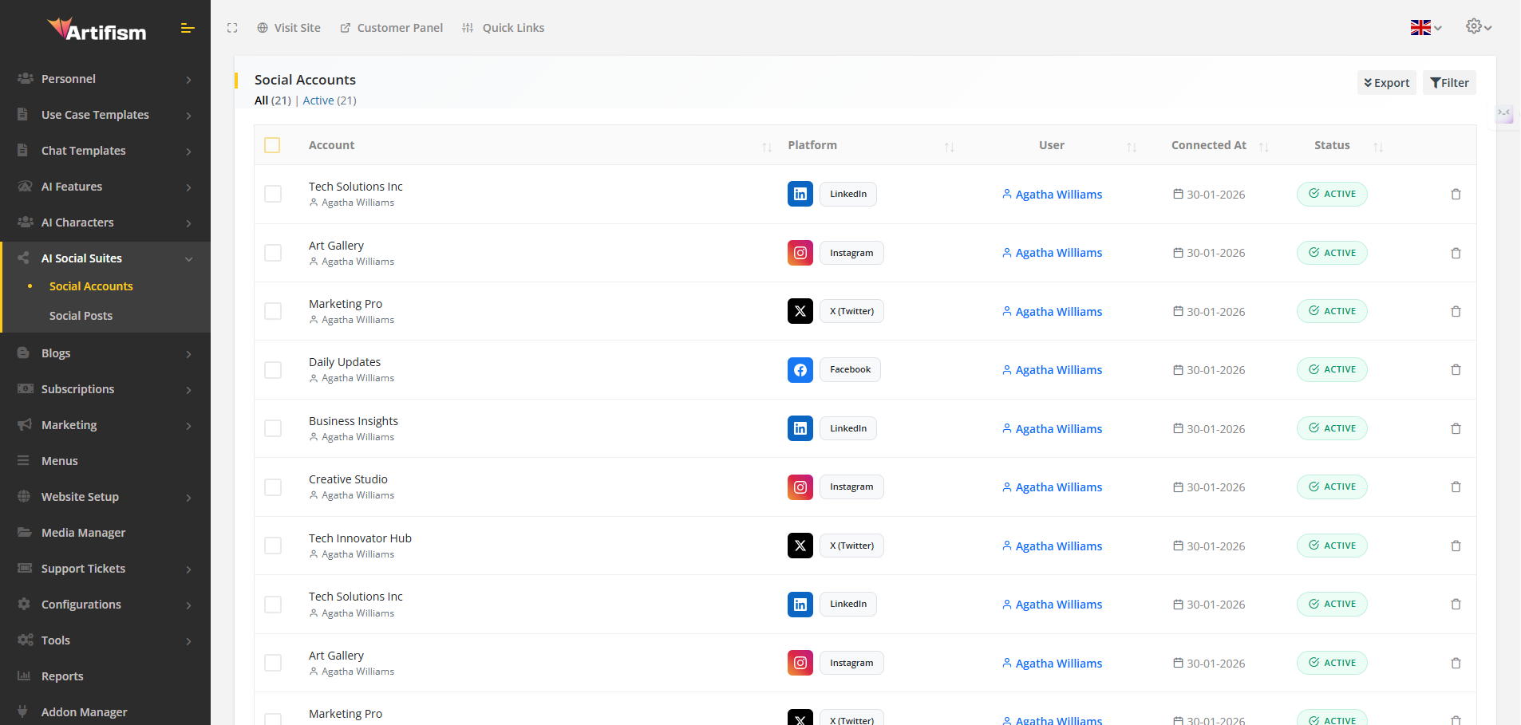
Task: Collapse the sidebar with the hamburger icon
Action: click(188, 28)
